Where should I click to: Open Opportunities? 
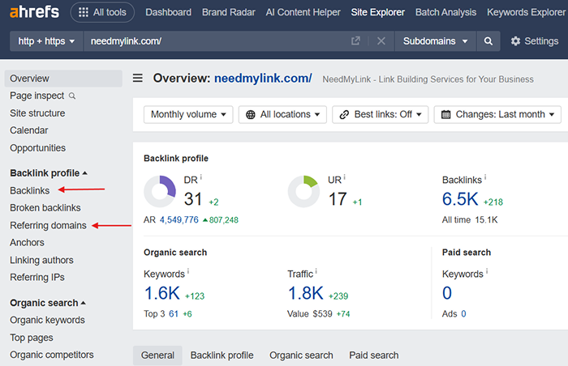[37, 148]
